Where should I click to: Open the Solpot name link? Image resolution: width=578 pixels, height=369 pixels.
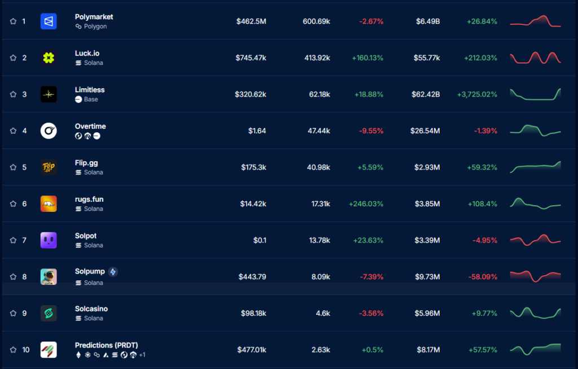tap(86, 236)
